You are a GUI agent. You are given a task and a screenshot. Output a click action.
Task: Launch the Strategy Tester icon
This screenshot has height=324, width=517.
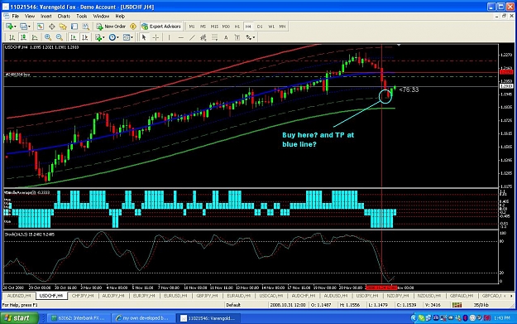tap(86, 27)
